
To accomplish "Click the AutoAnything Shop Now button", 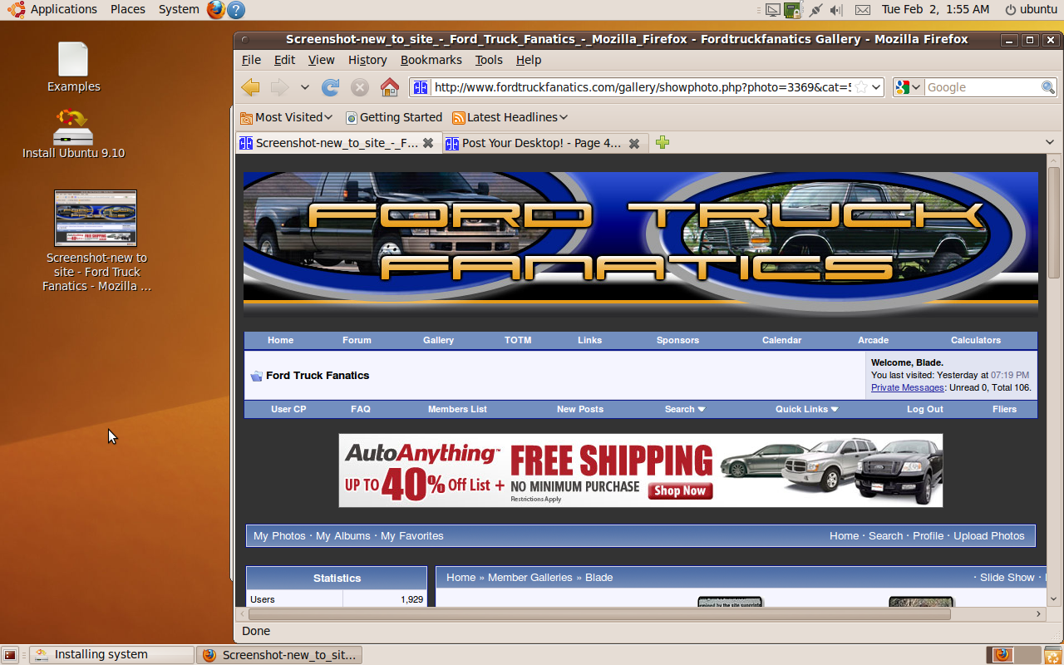I will [x=679, y=490].
